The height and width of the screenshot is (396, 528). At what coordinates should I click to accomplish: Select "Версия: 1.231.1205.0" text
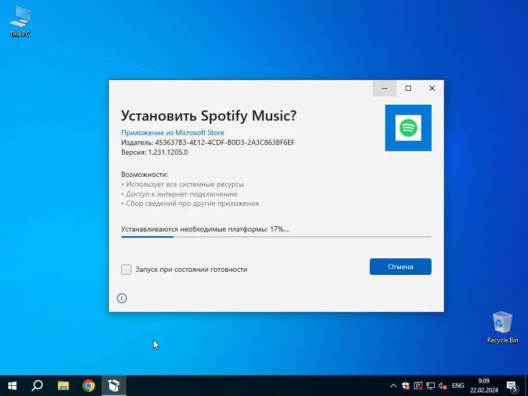click(155, 152)
